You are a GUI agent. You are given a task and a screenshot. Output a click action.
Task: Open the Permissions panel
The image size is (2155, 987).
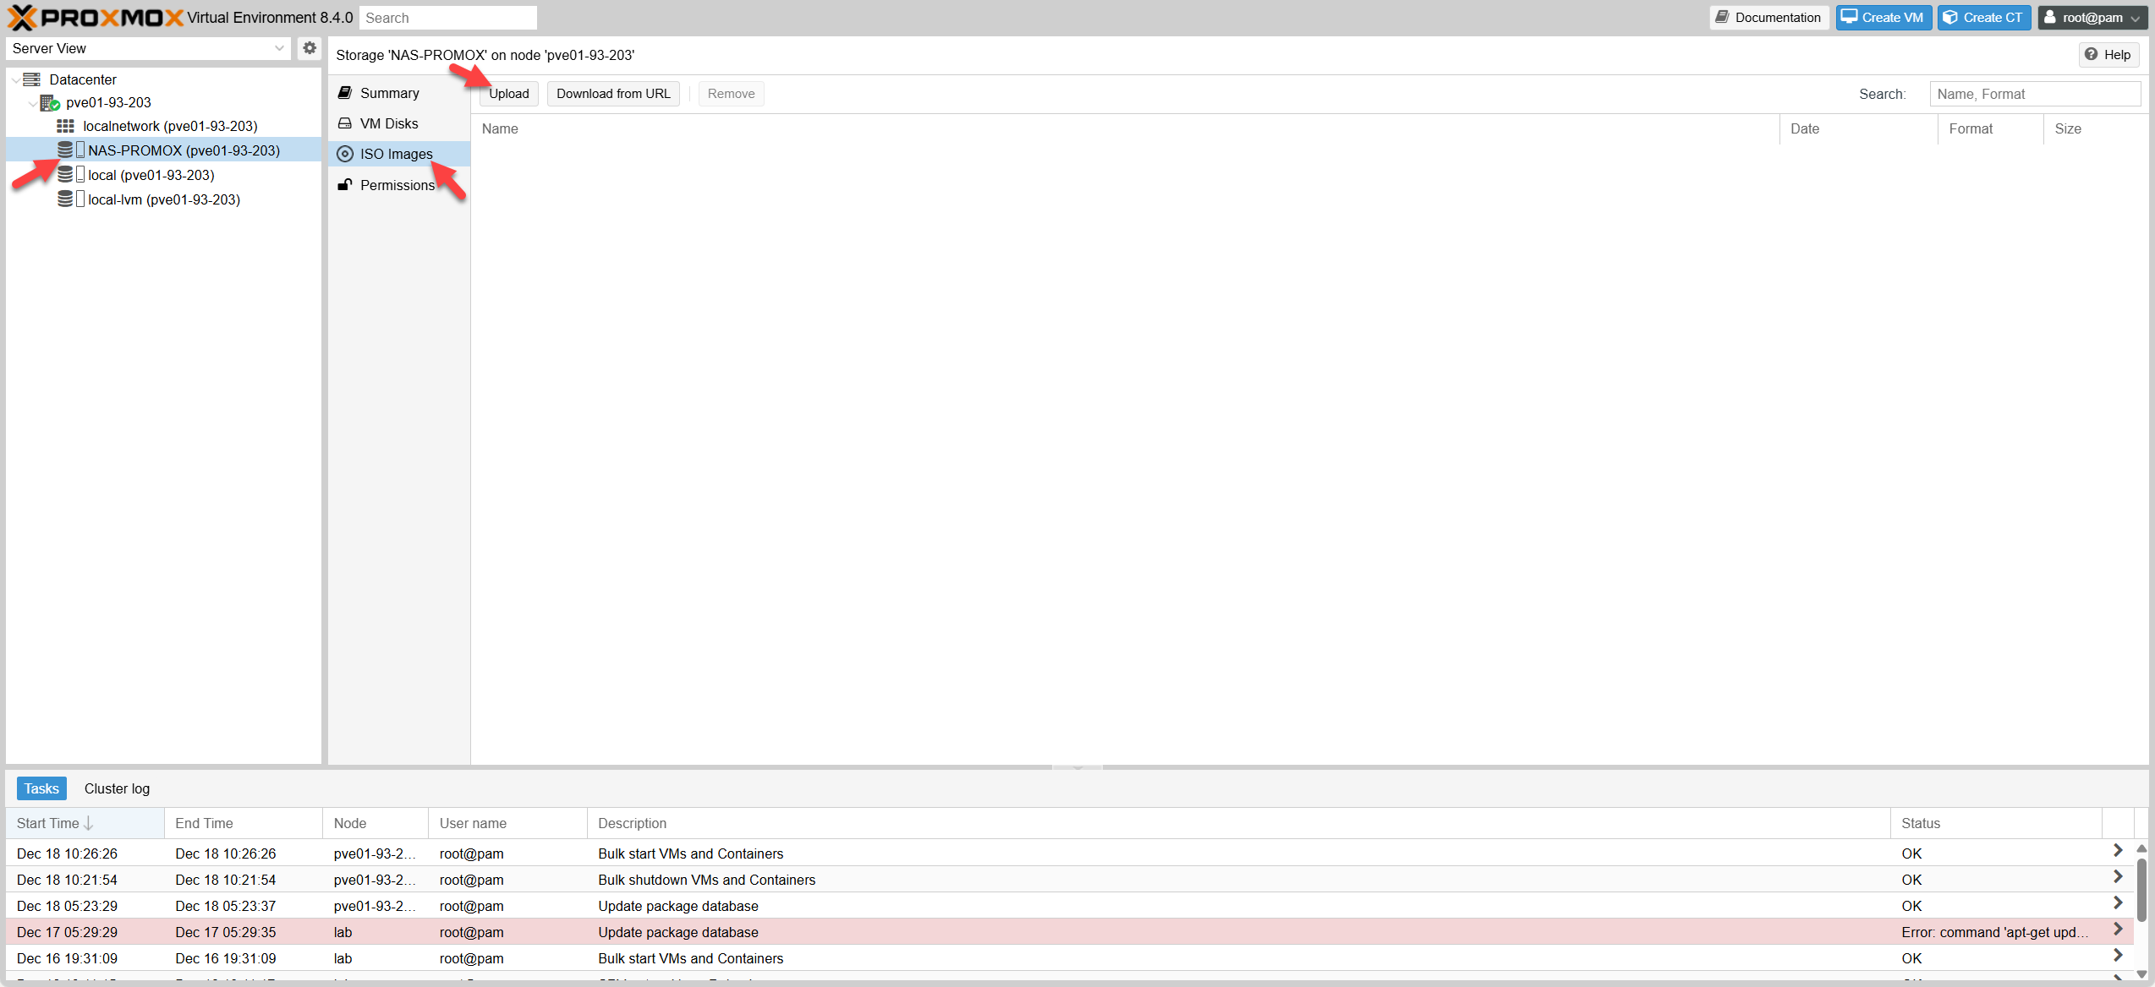398,185
